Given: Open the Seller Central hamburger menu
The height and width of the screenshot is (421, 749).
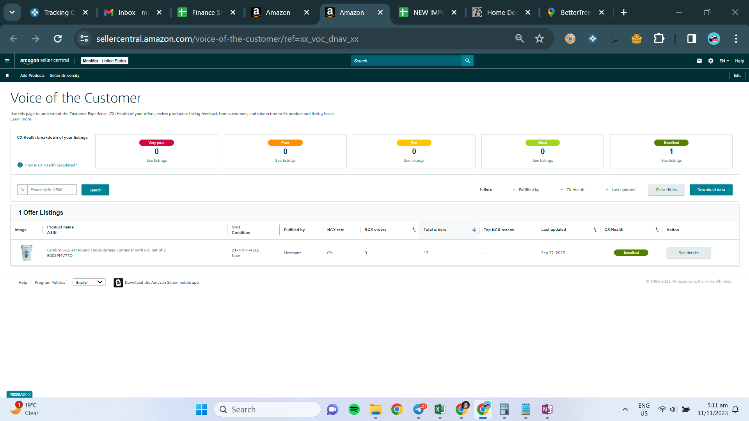Looking at the screenshot, I should (x=7, y=61).
